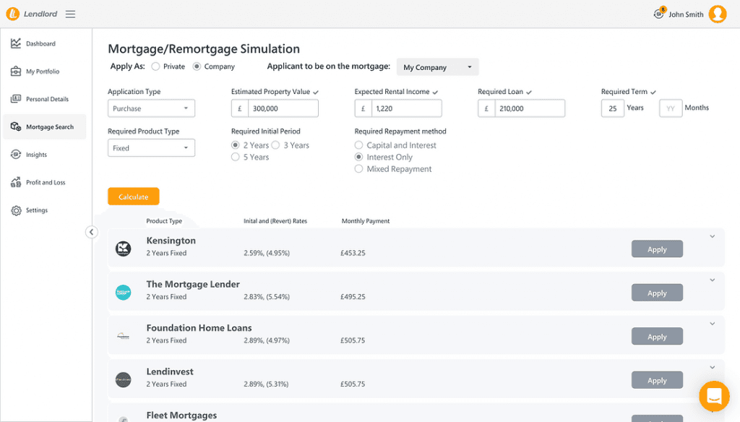This screenshot has width=740, height=422.
Task: Expand the Foundation Home Loans row
Action: tap(712, 323)
